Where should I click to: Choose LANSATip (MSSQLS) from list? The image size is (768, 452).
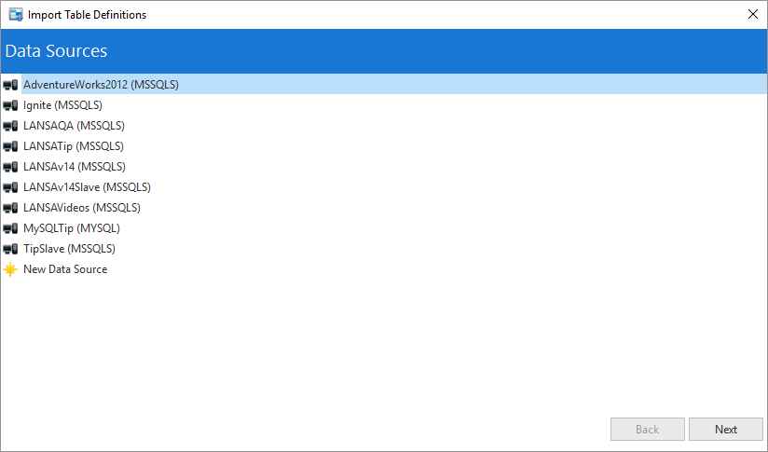[x=74, y=146]
